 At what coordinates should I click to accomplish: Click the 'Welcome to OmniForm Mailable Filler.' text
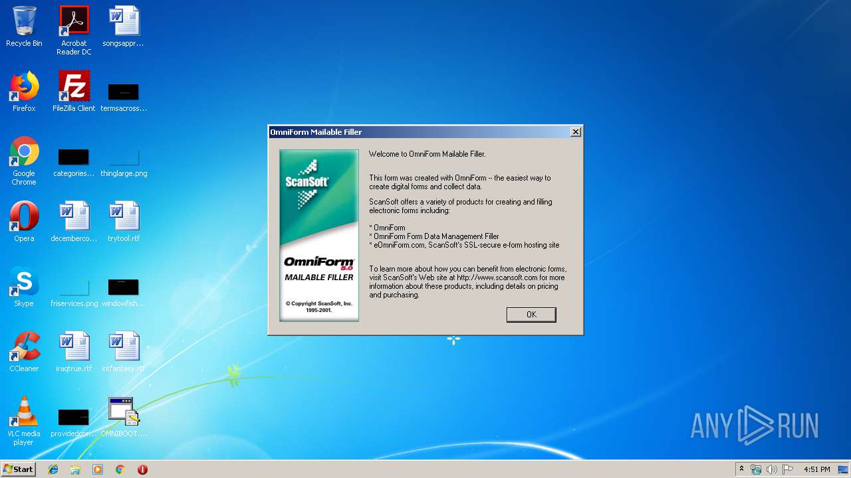coord(427,154)
